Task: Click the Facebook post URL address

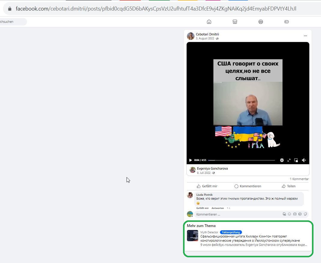Action: click(156, 9)
